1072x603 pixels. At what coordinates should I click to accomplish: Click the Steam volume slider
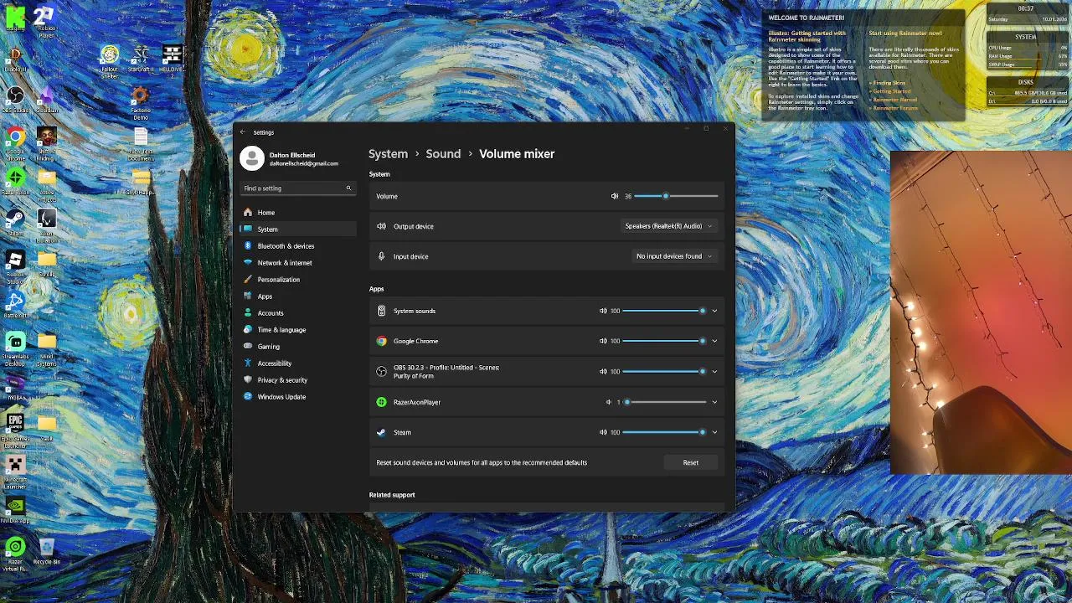664,432
